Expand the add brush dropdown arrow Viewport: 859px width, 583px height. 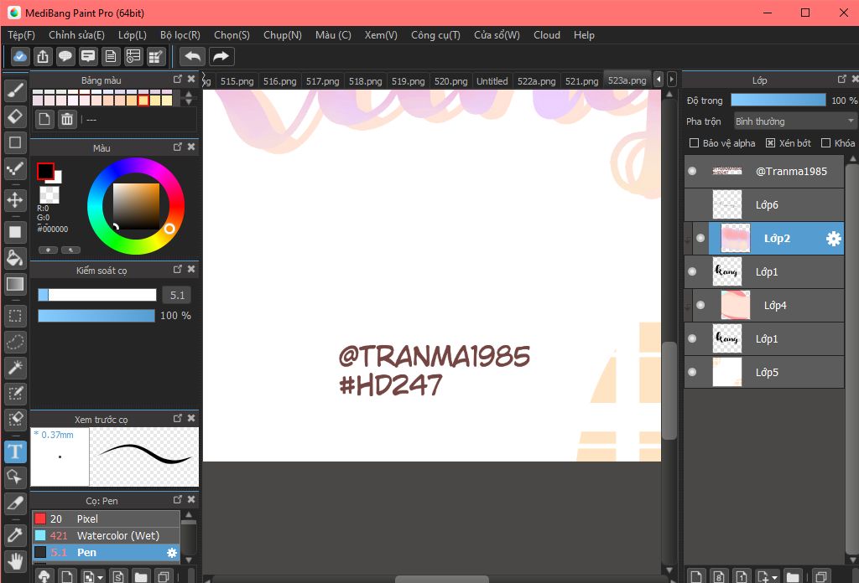101,577
